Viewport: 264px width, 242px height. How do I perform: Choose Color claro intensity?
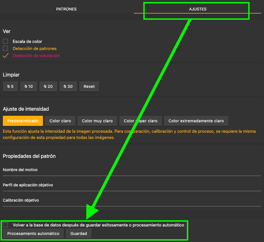(60, 121)
